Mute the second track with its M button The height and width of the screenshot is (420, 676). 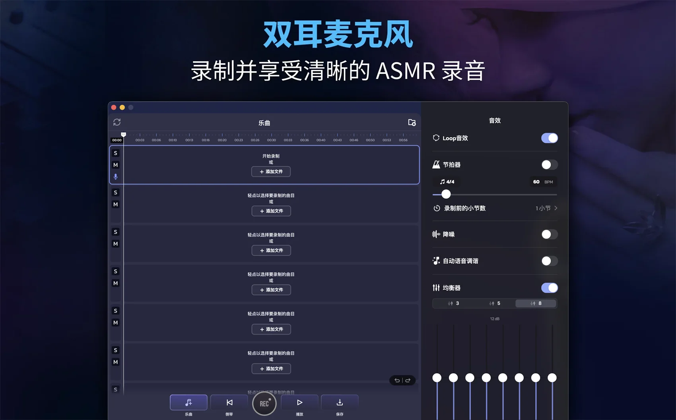tap(116, 204)
